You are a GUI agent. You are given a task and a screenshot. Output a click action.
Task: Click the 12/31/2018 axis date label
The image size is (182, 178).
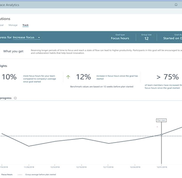pos(162,167)
